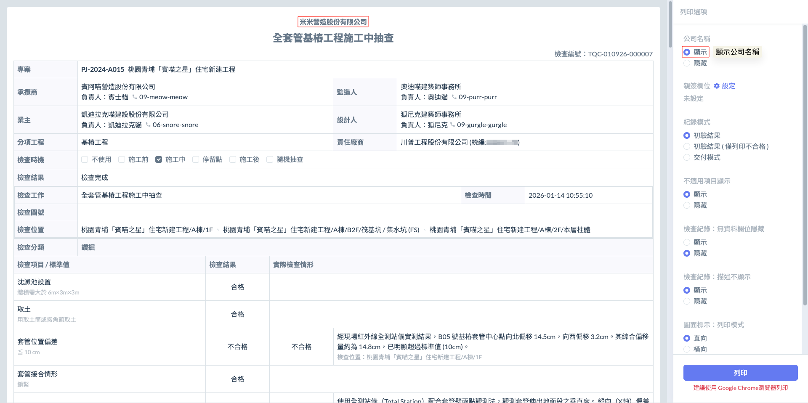Click the 米米營造股份有限公司 header title

pyautogui.click(x=333, y=22)
